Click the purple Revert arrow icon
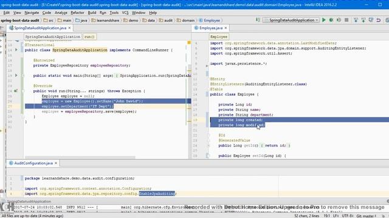 [x=379, y=20]
